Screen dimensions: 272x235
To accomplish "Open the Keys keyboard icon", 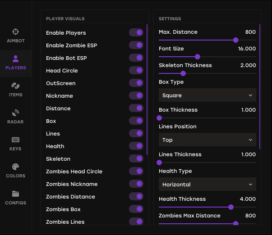I will coord(16,140).
